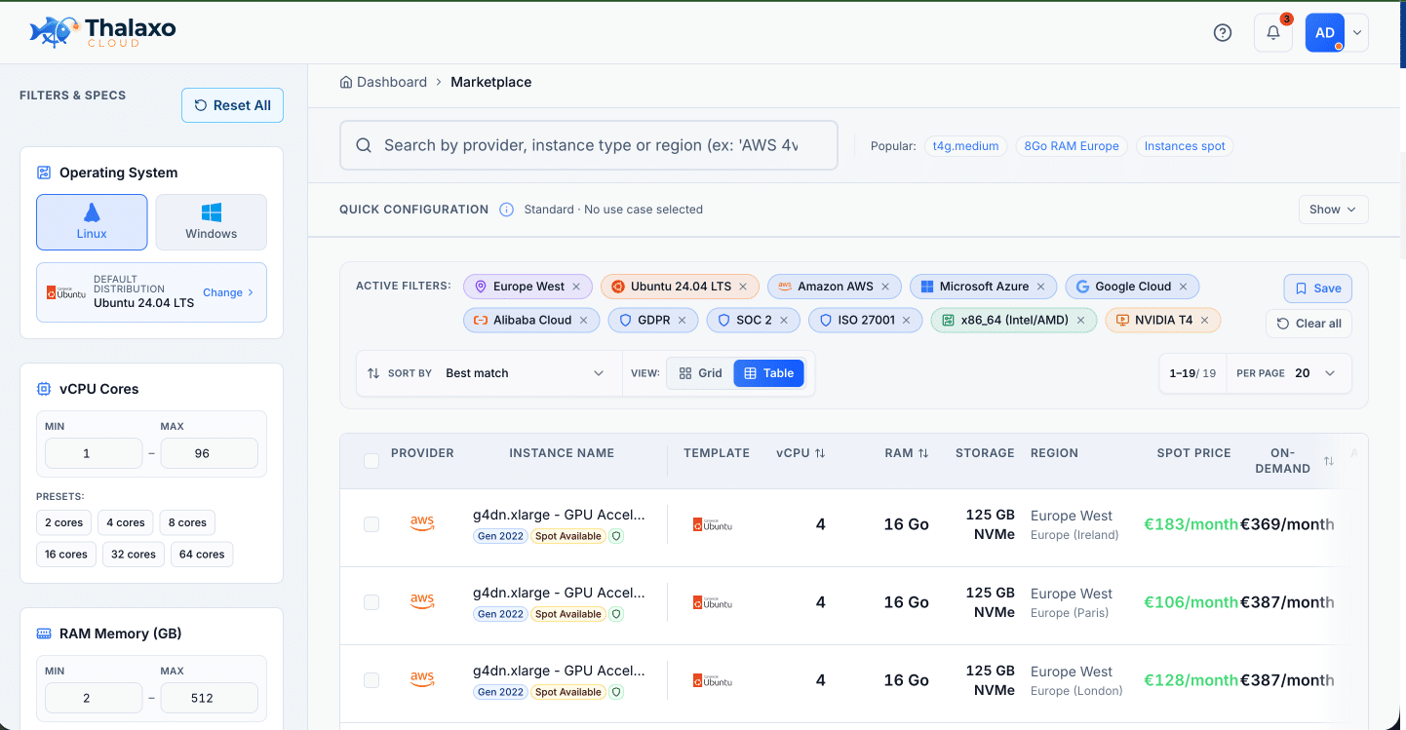Viewport: 1406px width, 730px height.
Task: Remove the Microsoft Azure filter chip
Action: point(1040,287)
